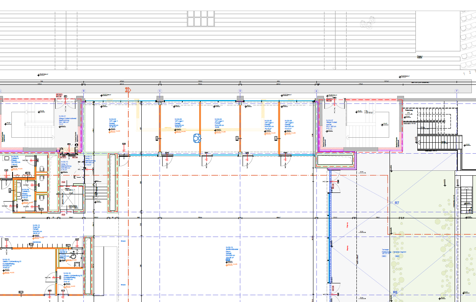Select grid axis bubble E
The height and width of the screenshot is (302, 476).
pyautogui.click(x=316, y=91)
